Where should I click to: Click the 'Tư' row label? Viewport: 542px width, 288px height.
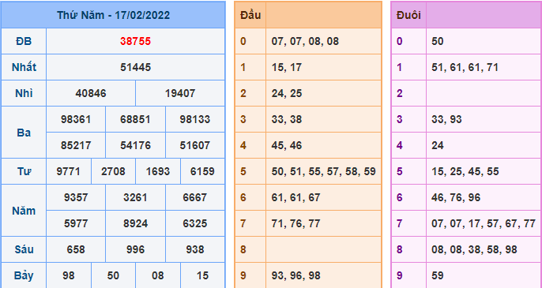point(24,172)
